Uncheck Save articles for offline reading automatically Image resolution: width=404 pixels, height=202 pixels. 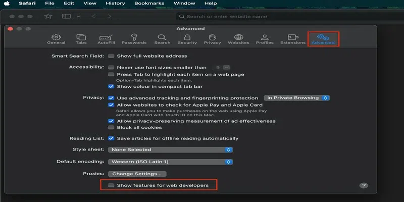(111, 138)
